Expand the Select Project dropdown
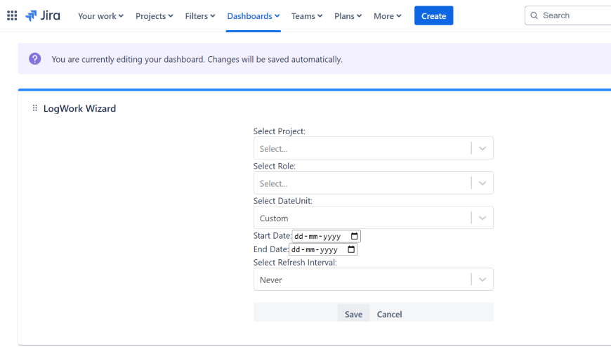Viewport: 611px width, 347px height. [x=482, y=148]
